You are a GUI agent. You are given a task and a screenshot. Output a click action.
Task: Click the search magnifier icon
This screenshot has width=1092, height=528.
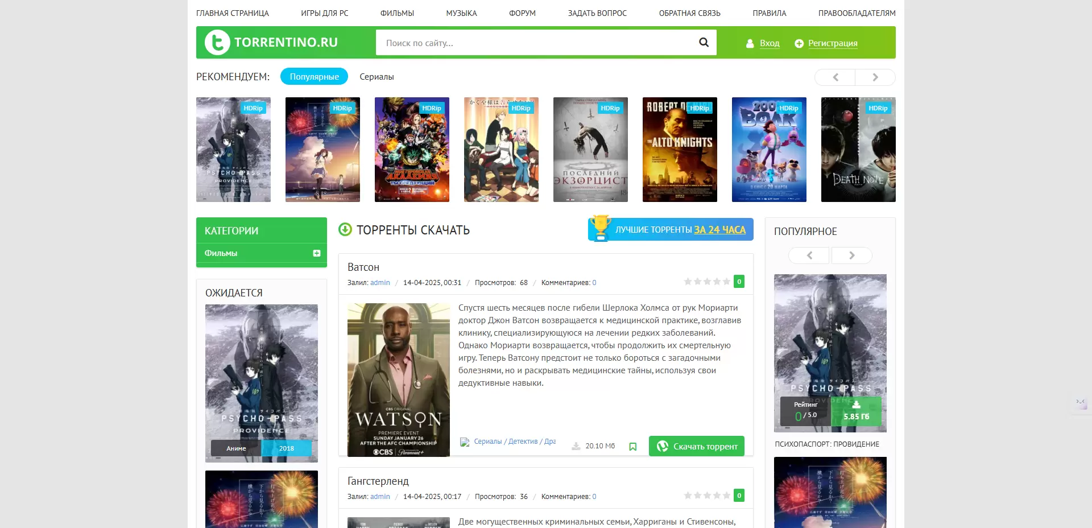point(704,43)
